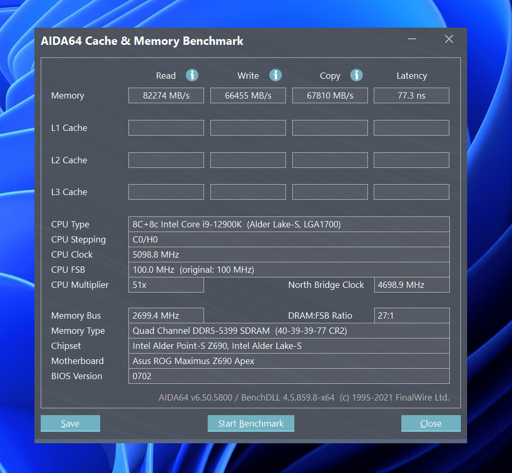Select Memory Latency value 77.3 ns
The height and width of the screenshot is (473, 512).
click(411, 95)
